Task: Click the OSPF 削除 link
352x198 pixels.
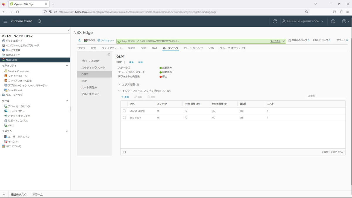Action: pyautogui.click(x=141, y=62)
